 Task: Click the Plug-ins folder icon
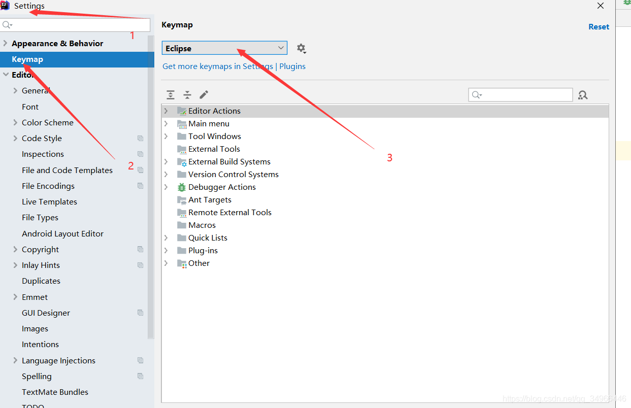point(182,251)
